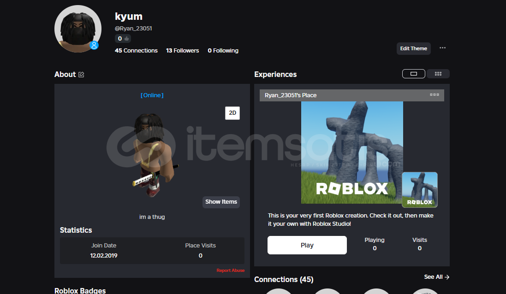Click the kyum profile avatar picture

78,29
